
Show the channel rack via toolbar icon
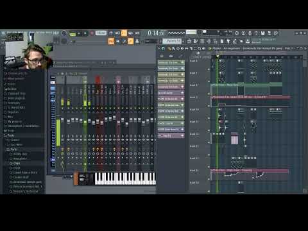[x=202, y=41]
